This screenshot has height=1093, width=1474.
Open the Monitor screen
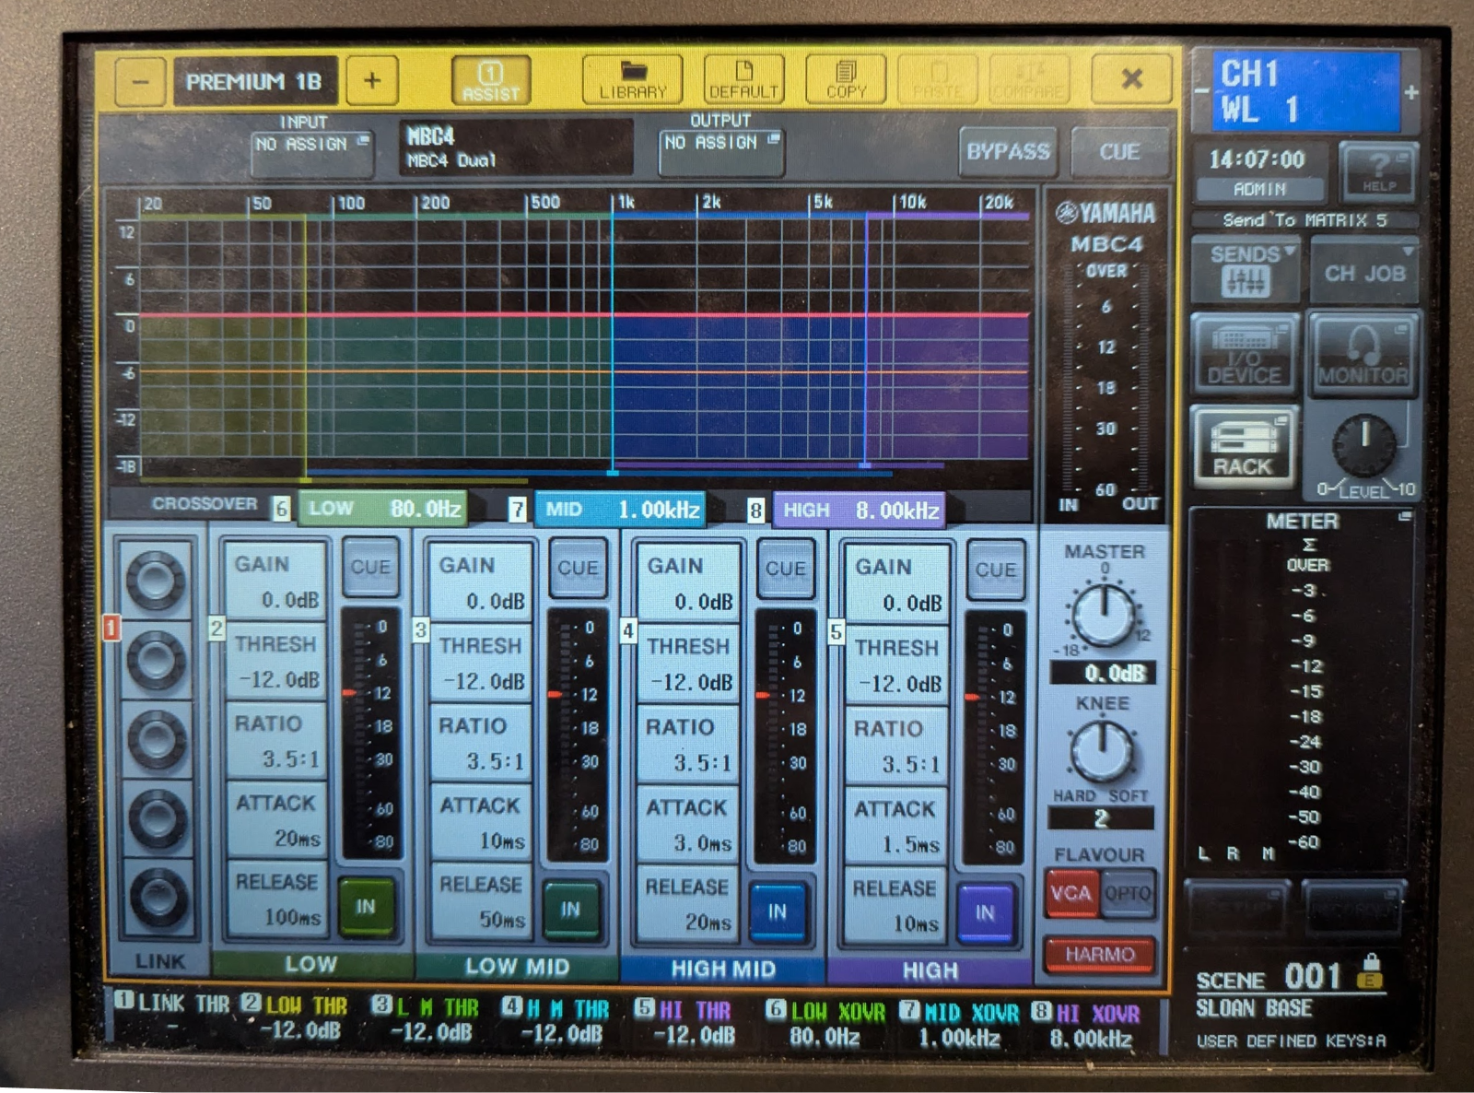[1363, 356]
